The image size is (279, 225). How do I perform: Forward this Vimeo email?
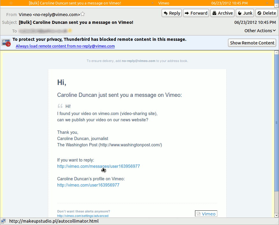tap(196, 13)
